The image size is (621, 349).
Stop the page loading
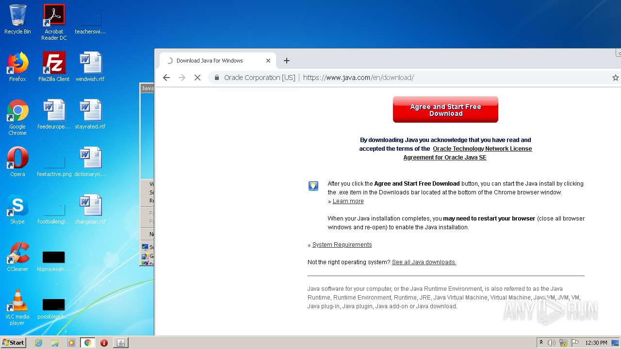(x=197, y=78)
